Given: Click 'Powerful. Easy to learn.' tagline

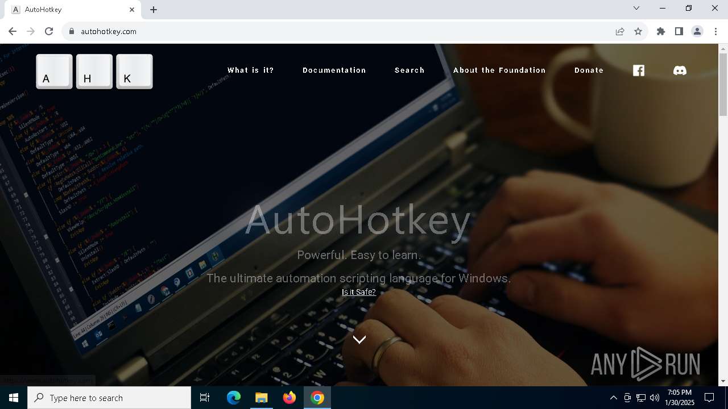Looking at the screenshot, I should pos(359,255).
